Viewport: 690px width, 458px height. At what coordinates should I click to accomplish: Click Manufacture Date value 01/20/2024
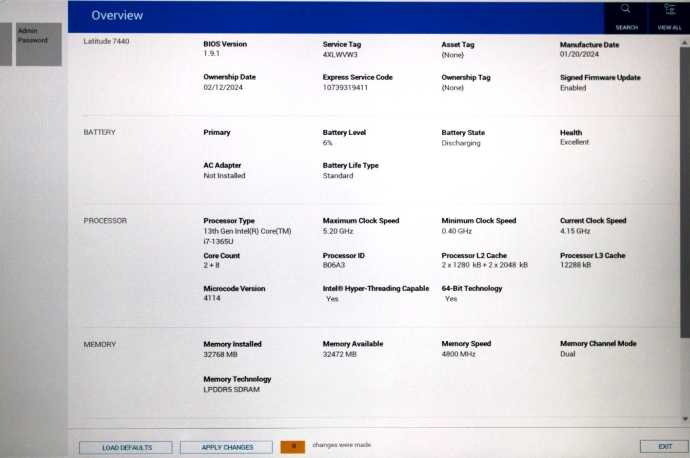[579, 54]
